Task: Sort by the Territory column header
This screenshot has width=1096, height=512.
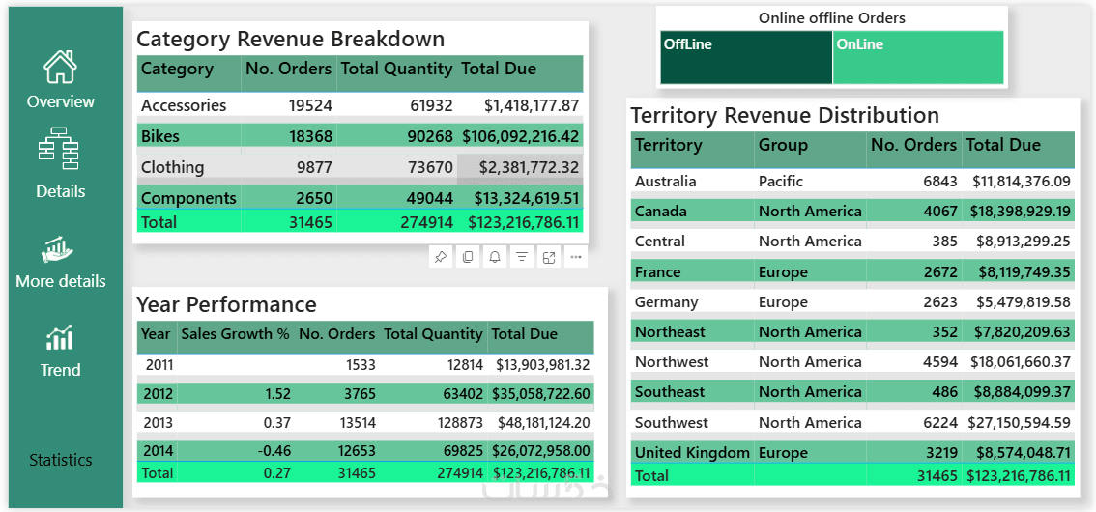Action: pyautogui.click(x=668, y=146)
